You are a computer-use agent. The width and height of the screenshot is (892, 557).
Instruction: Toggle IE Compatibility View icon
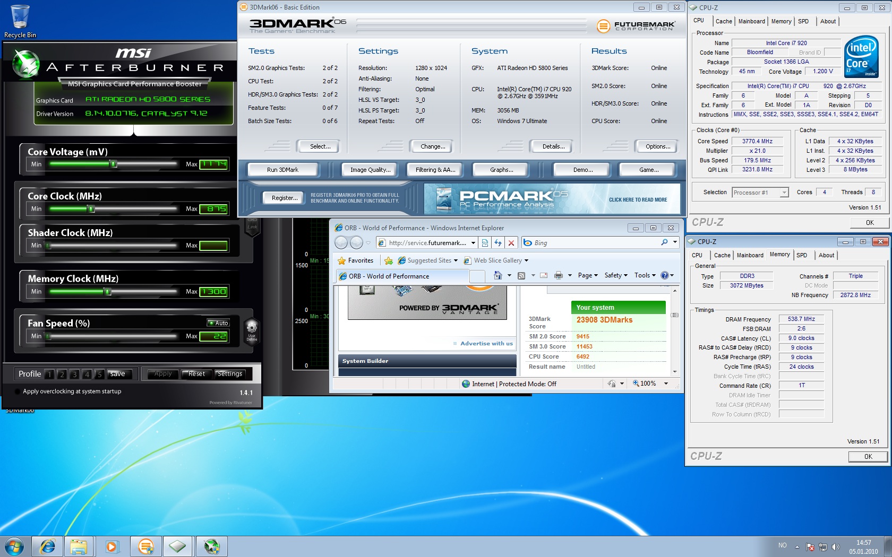coord(485,242)
